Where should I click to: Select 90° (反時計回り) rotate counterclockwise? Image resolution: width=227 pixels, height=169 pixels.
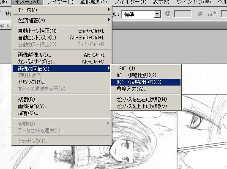[x=146, y=82]
